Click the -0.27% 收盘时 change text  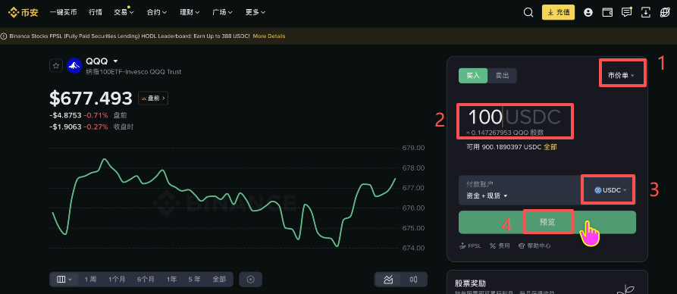(x=92, y=127)
